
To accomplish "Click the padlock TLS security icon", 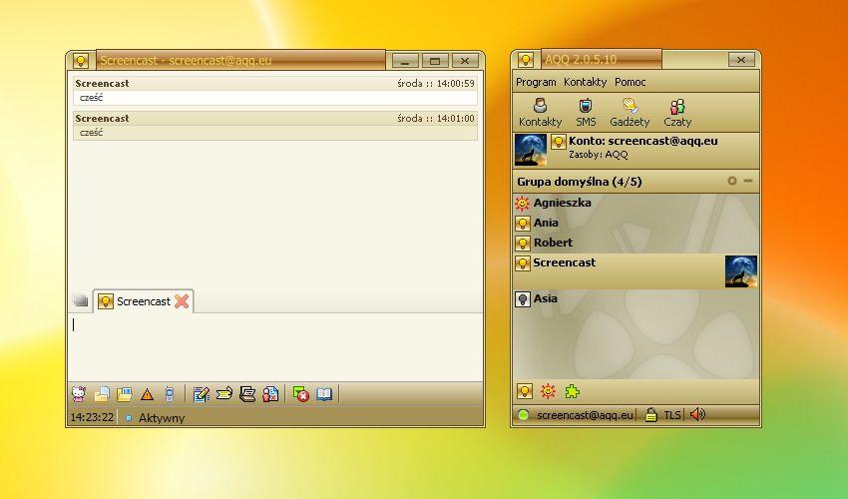I will 651,414.
